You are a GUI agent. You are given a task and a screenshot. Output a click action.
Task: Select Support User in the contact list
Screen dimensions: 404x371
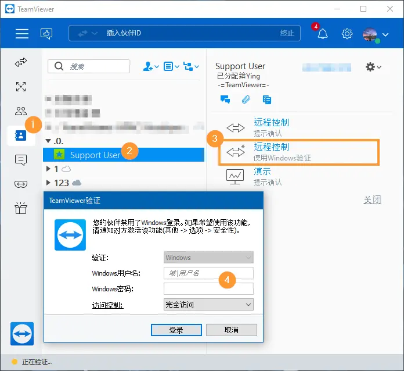pos(124,155)
